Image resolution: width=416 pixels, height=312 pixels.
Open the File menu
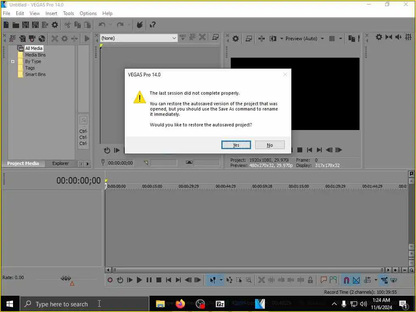[6, 13]
